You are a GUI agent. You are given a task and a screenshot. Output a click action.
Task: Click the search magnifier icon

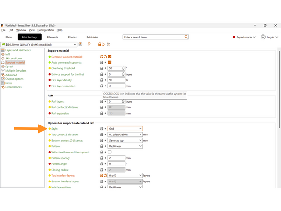click(186, 37)
